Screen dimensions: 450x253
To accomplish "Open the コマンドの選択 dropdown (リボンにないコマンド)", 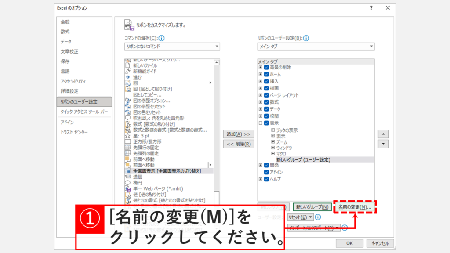I will pos(172,47).
